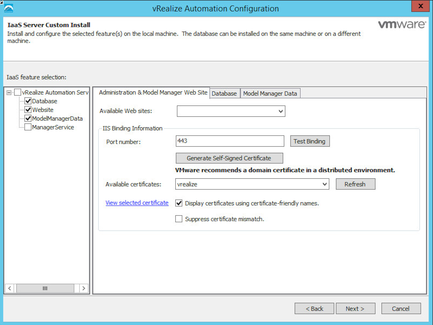Toggle the Database feature checkbox

point(28,101)
